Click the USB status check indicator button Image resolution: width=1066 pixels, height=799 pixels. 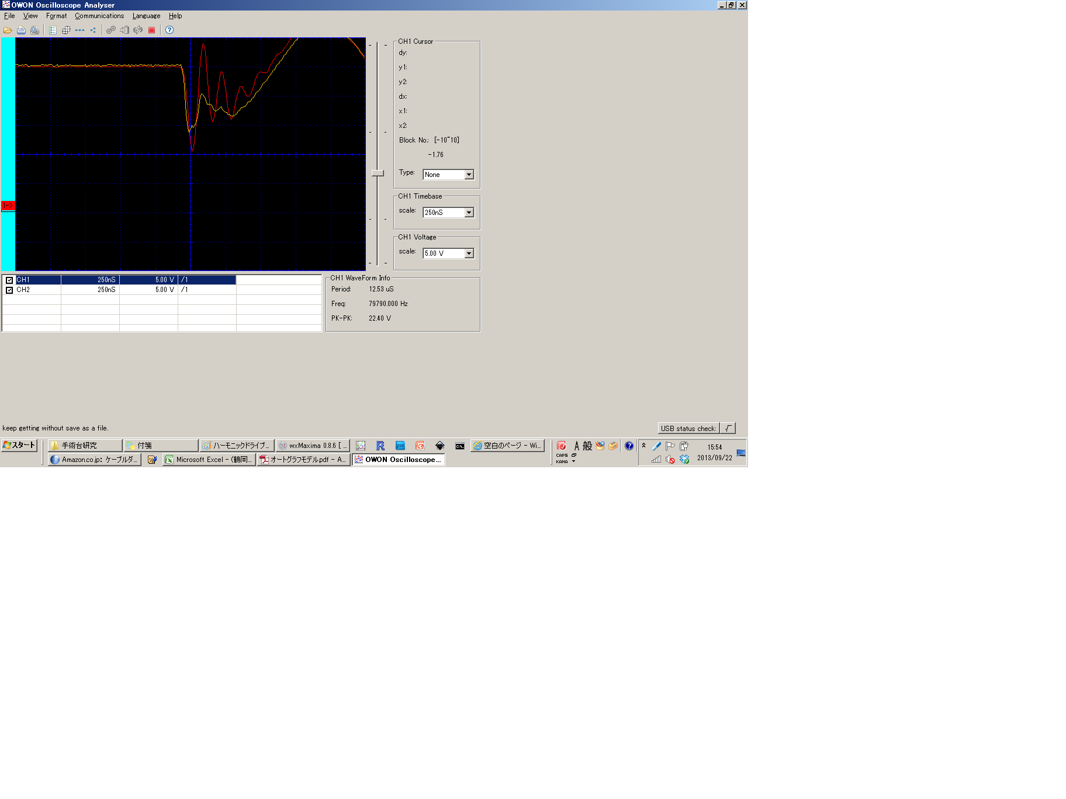pyautogui.click(x=728, y=428)
